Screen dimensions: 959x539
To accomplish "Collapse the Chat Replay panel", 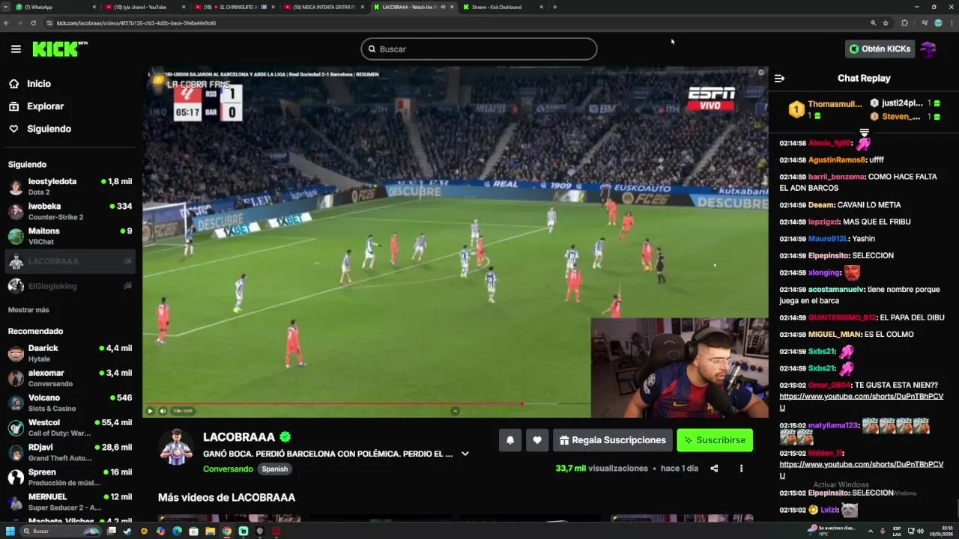I will coord(779,78).
